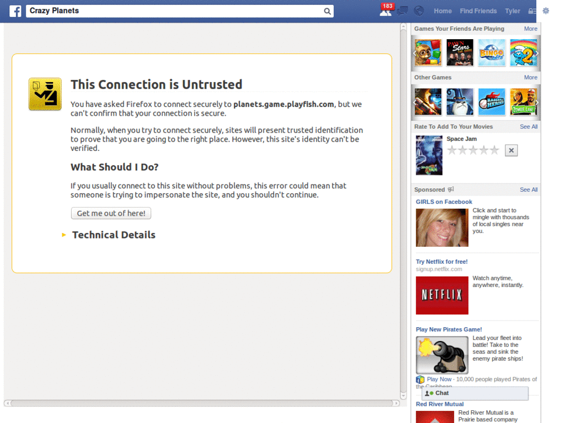
Task: Click the horizontal scrollbar right arrow
Action: (396, 403)
